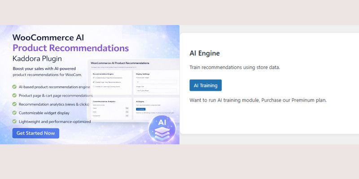Image resolution: width=359 pixels, height=179 pixels.
Task: Click checkmark icon beside Customizable widget display
Action: 15,113
